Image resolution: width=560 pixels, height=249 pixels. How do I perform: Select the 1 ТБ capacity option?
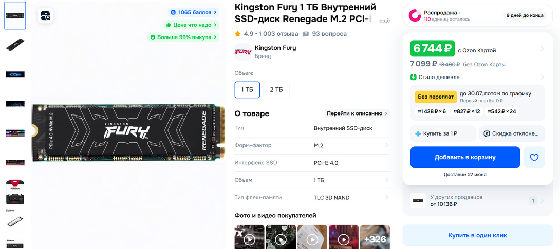tap(247, 89)
